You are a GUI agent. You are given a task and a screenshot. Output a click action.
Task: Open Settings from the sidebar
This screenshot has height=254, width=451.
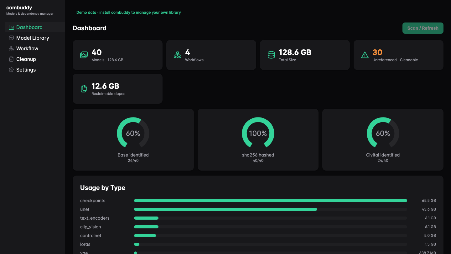point(35,70)
